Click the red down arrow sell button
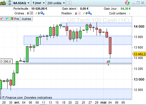This screenshot has height=105, width=146. pos(2,19)
